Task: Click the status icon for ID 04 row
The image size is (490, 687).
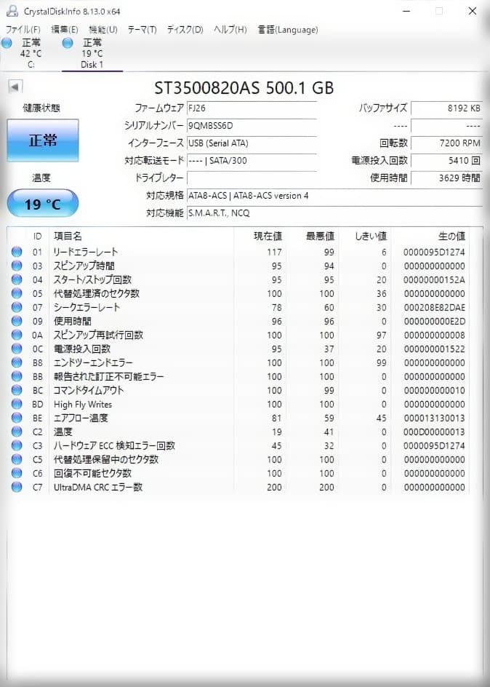Action: (x=17, y=279)
